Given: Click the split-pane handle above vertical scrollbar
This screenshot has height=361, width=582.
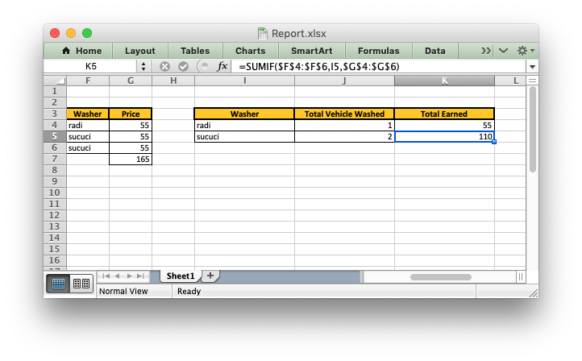Looking at the screenshot, I should click(532, 81).
